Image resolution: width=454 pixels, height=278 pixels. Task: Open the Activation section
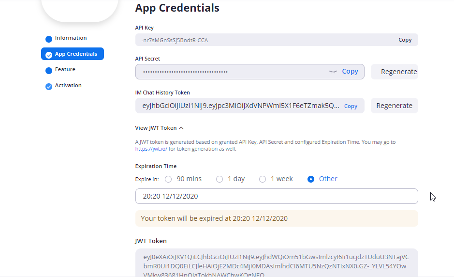[x=68, y=86]
